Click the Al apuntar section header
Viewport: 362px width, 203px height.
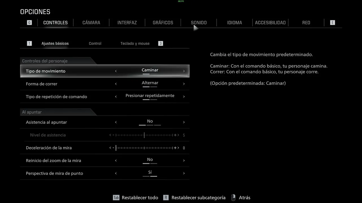[32, 112]
